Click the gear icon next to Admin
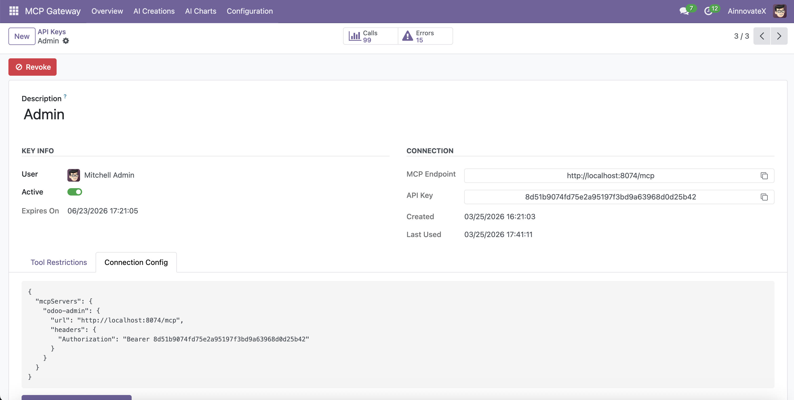The image size is (794, 400). (66, 41)
